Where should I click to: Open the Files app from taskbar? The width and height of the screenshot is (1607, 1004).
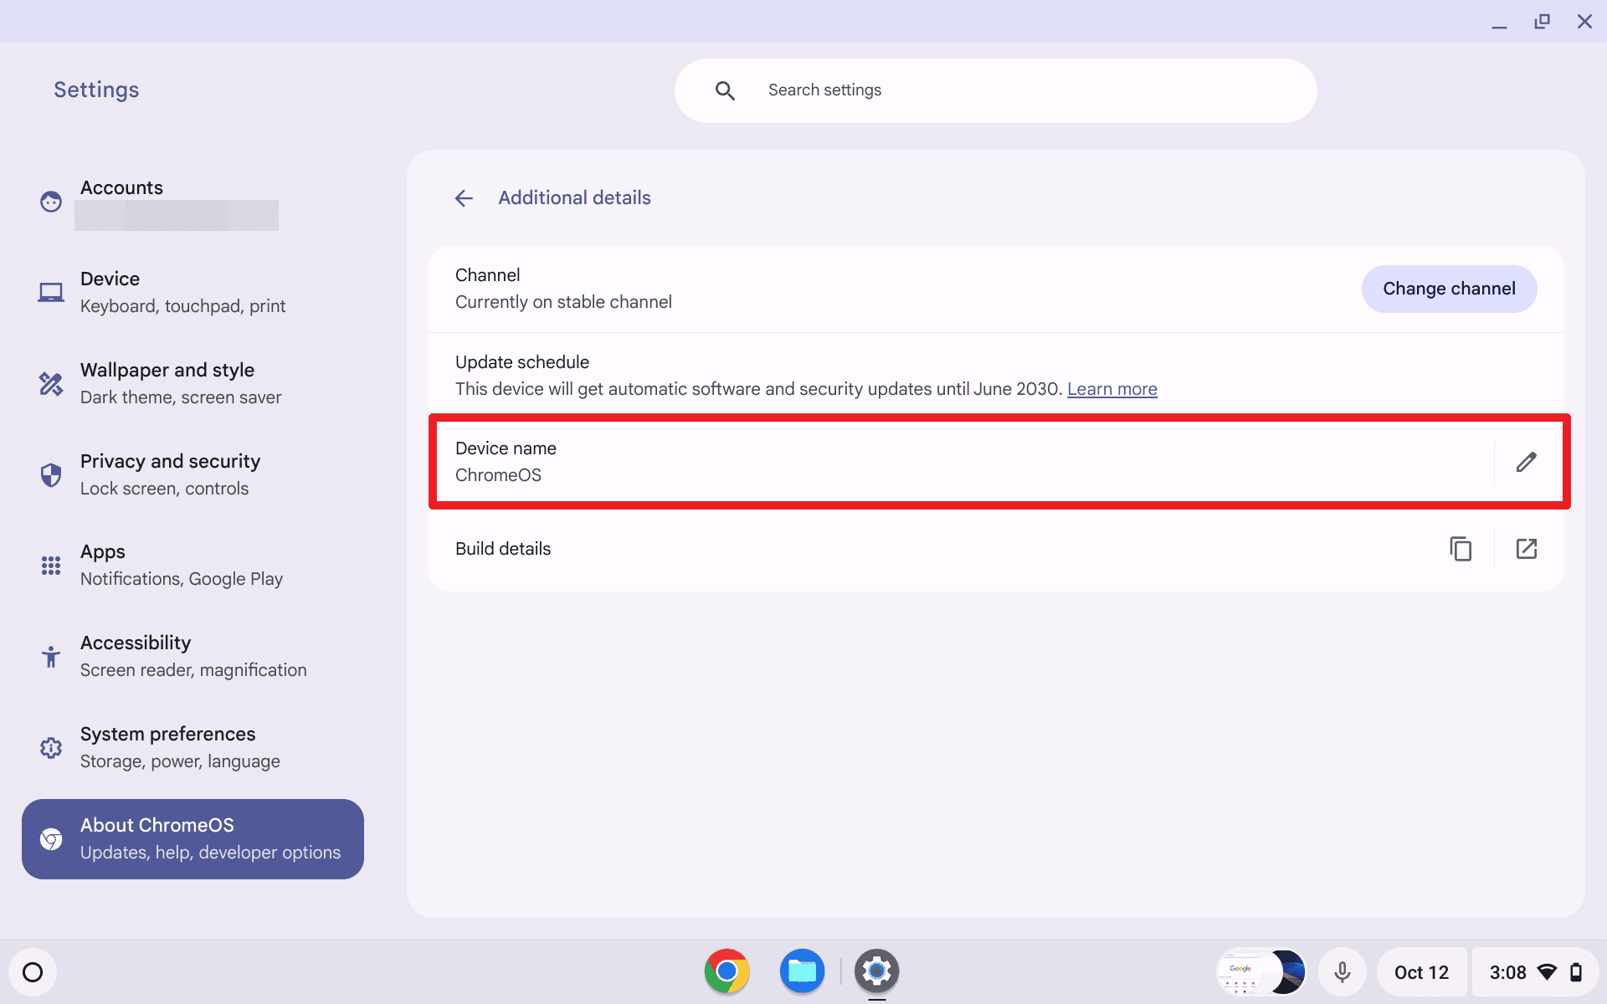coord(802,971)
